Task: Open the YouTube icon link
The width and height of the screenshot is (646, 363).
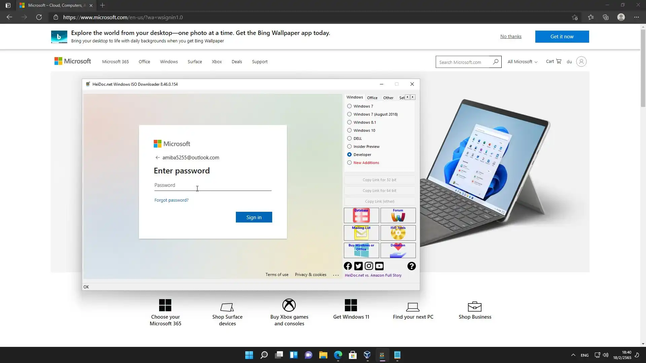Action: click(379, 266)
